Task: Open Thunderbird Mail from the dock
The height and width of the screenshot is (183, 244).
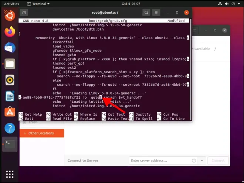Action: pos(10,48)
